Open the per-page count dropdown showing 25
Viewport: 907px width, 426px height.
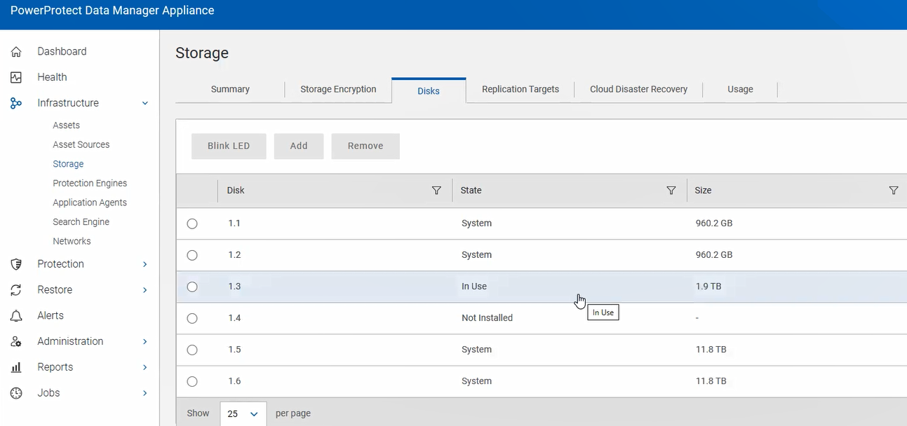(243, 413)
